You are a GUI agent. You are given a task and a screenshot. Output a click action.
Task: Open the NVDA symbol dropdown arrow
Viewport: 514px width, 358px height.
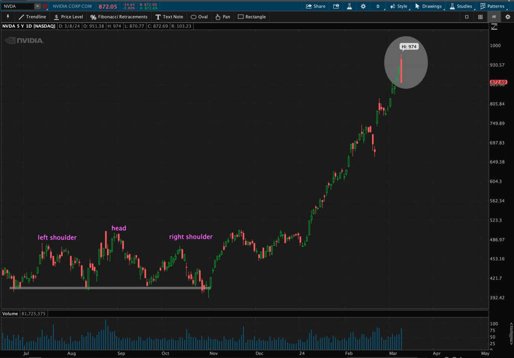38,7
